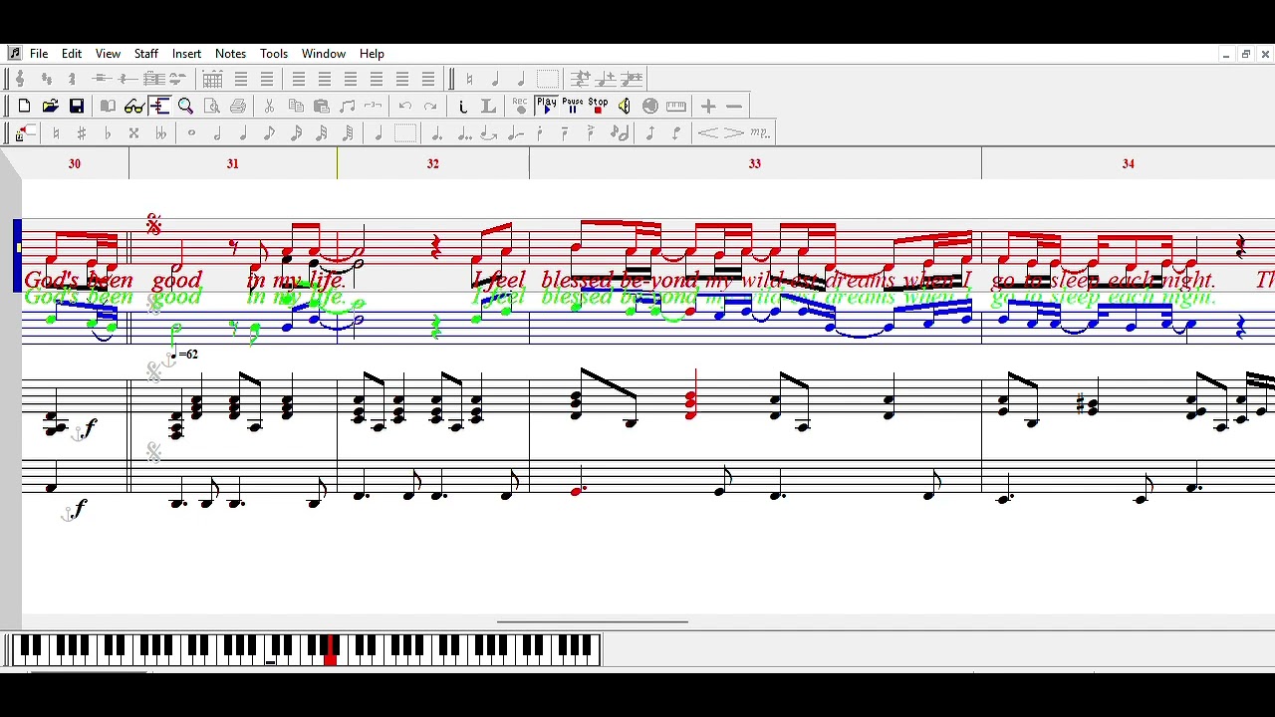Screen dimensions: 1275x717
Task: Click measure number 34 in the ruler
Action: click(x=1129, y=163)
